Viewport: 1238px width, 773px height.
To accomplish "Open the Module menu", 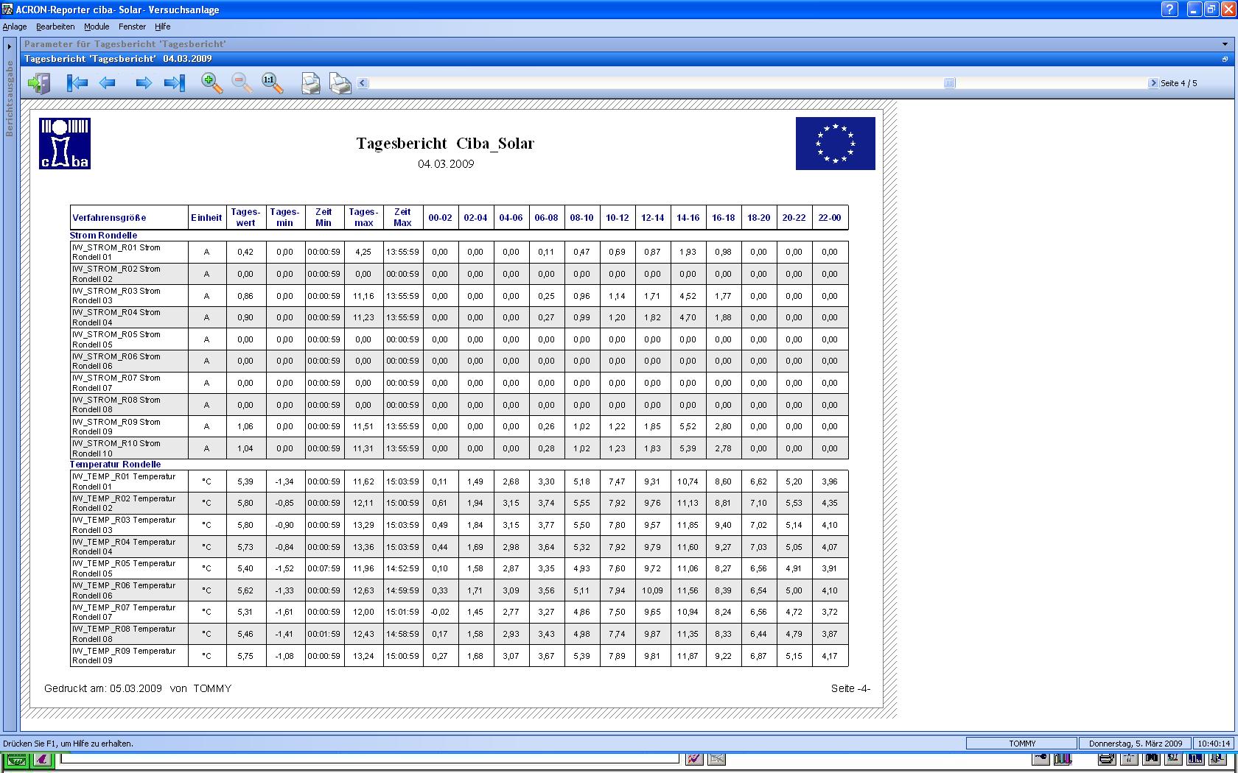I will coord(97,27).
